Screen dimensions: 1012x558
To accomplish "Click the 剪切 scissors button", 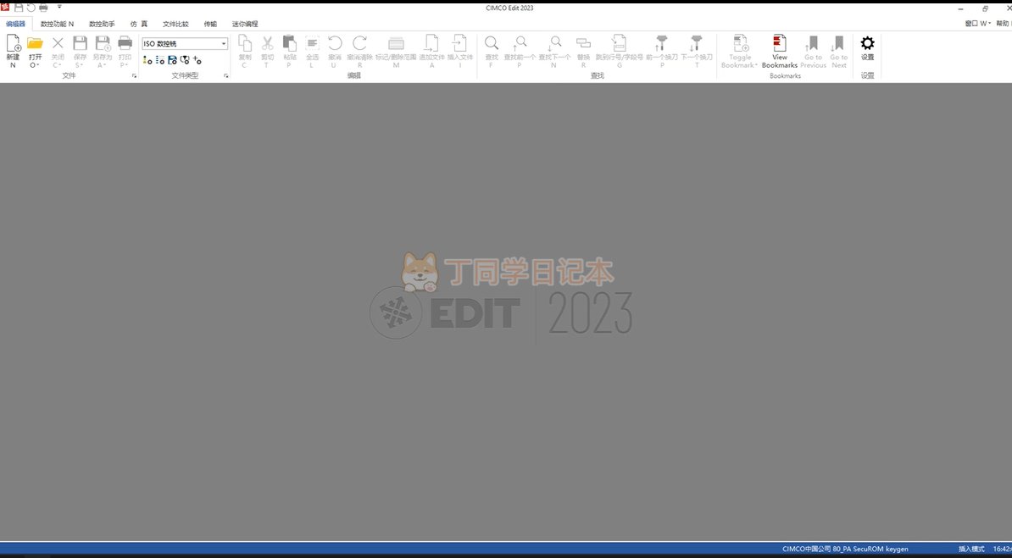I will click(267, 51).
